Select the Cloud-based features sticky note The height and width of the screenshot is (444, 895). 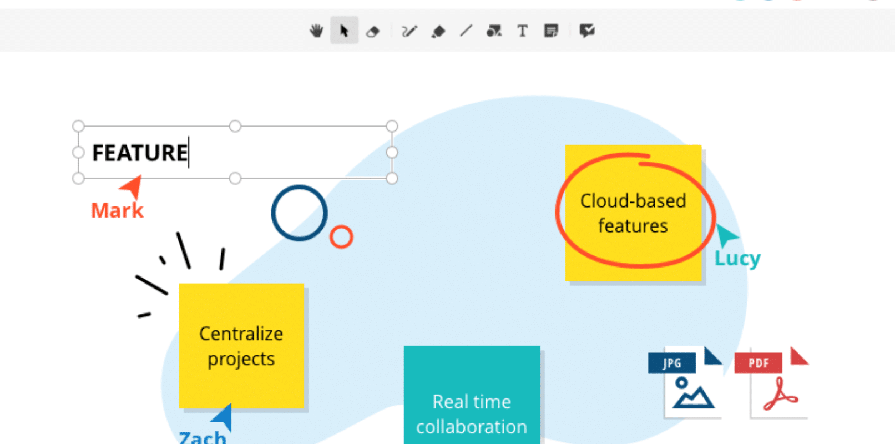633,213
